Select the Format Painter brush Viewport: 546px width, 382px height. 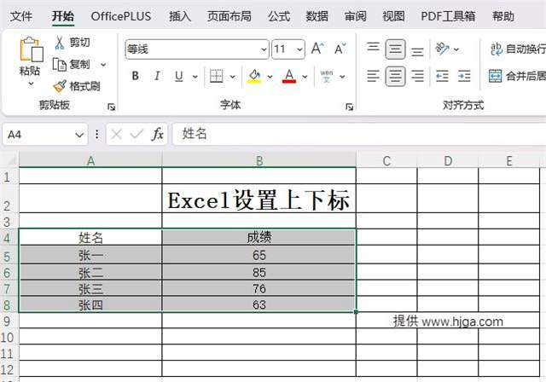[60, 86]
